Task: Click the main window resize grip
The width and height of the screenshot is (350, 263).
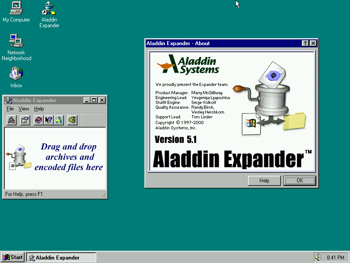Action: [x=104, y=195]
